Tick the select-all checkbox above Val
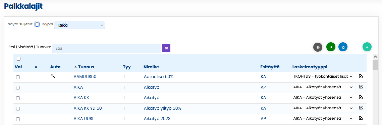Viewport: 382px width, 125px height. 18,59
